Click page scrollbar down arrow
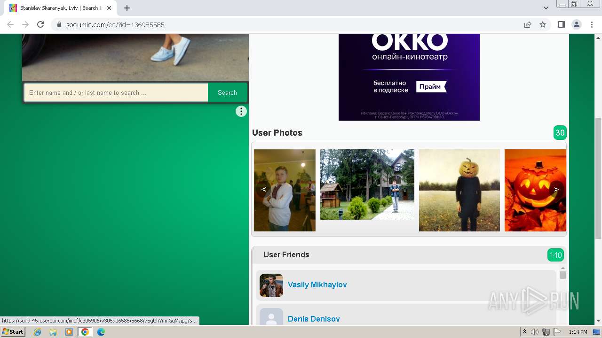Image resolution: width=602 pixels, height=338 pixels. tap(598, 321)
